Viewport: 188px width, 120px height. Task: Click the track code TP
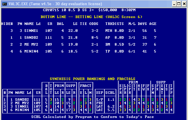click(x=108, y=51)
